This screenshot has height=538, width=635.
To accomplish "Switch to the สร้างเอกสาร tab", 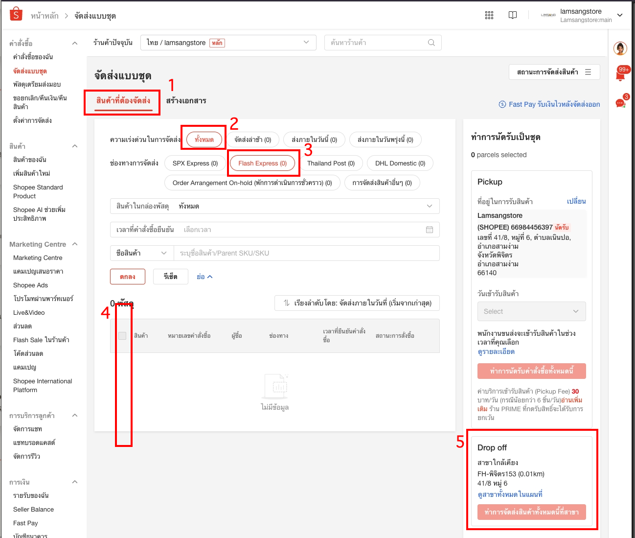I will tap(186, 100).
